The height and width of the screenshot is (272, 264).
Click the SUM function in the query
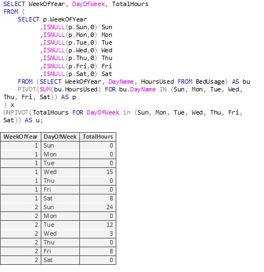[45, 89]
